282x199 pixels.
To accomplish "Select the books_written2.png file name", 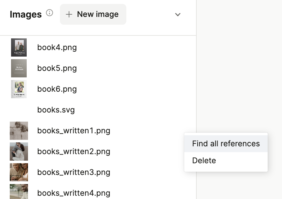I will click(x=74, y=152).
